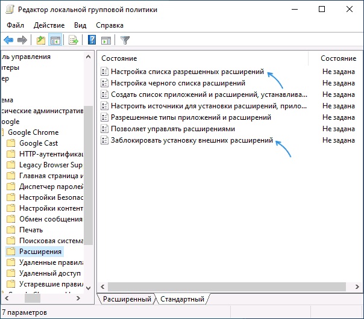Click the tree pane scroll-right arrow

pos(78,299)
